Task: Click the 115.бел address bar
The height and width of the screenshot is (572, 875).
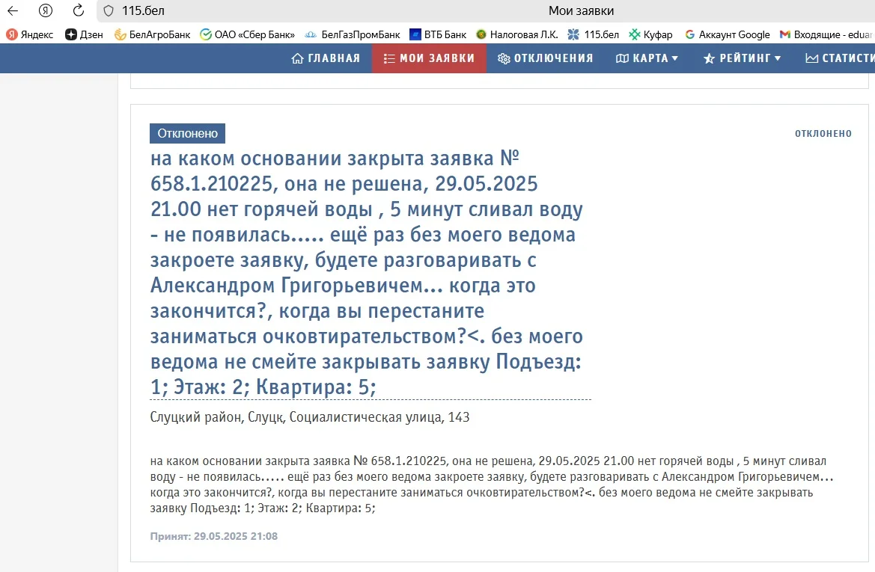Action: (299, 10)
